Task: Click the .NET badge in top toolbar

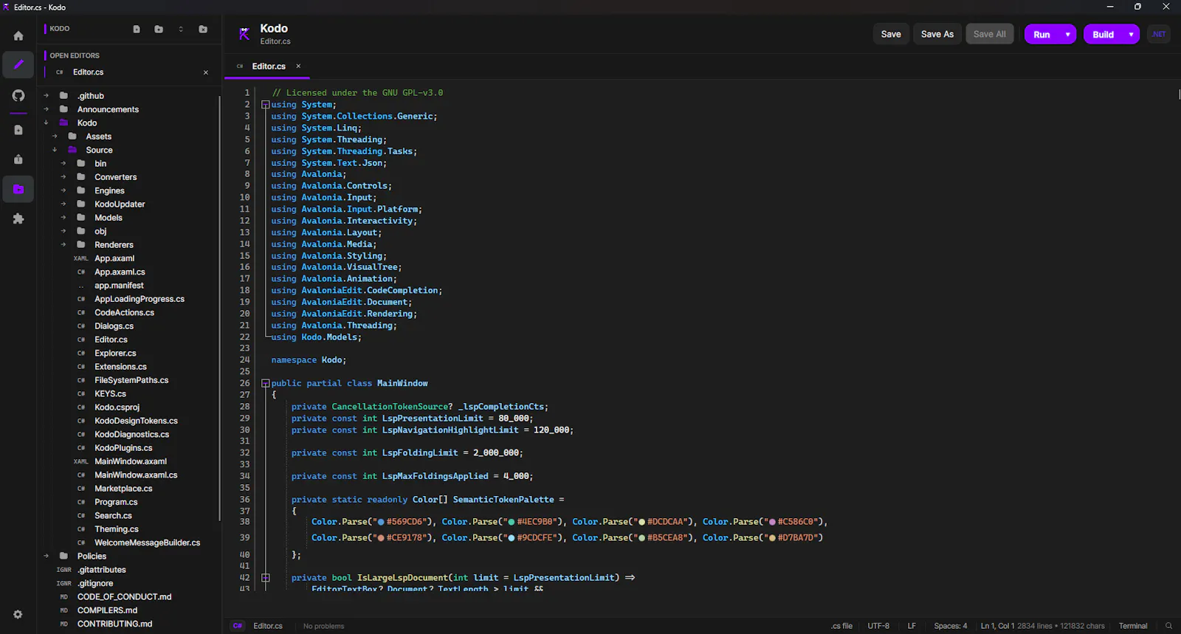Action: point(1159,34)
